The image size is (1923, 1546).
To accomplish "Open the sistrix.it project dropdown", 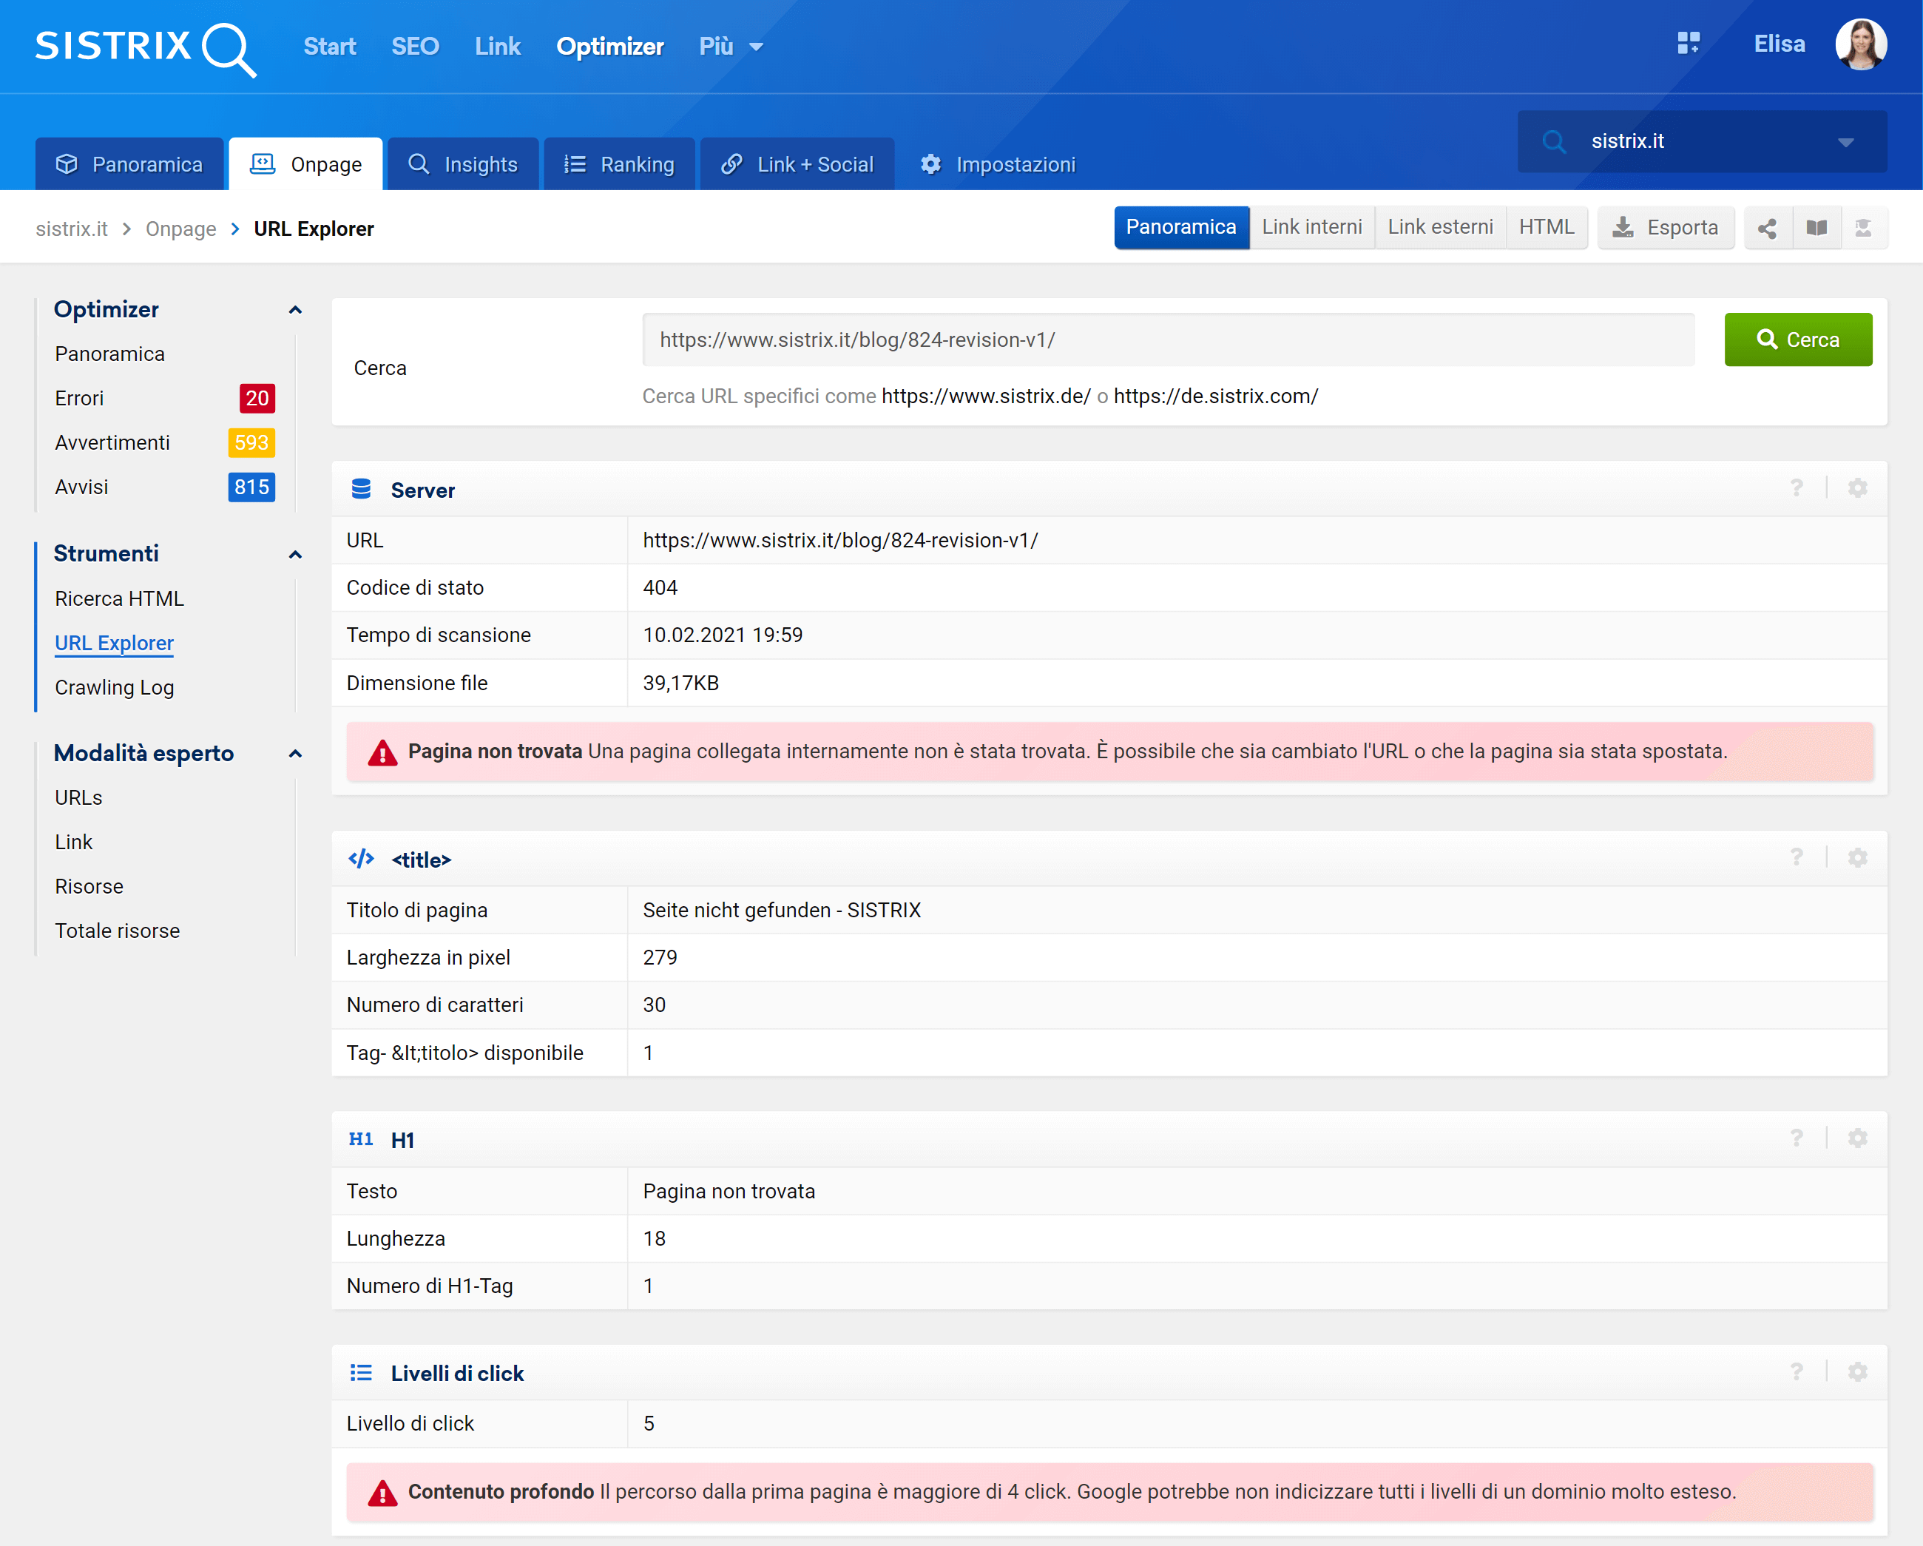I will [x=1845, y=142].
